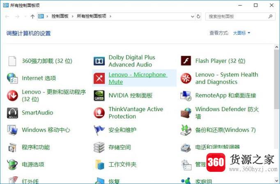Image resolution: width=280 pixels, height=184 pixels.
Task: Click the window title bar icon
Action: click(6, 5)
